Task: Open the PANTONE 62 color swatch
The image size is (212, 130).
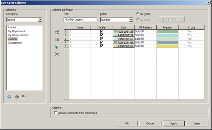Action: (x=124, y=39)
